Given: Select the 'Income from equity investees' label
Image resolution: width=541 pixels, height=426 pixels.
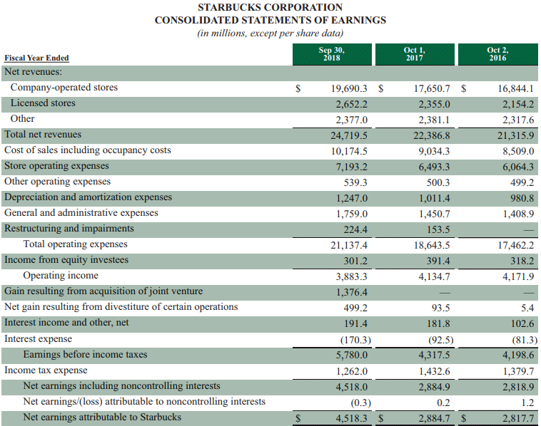Looking at the screenshot, I should pos(66,260).
